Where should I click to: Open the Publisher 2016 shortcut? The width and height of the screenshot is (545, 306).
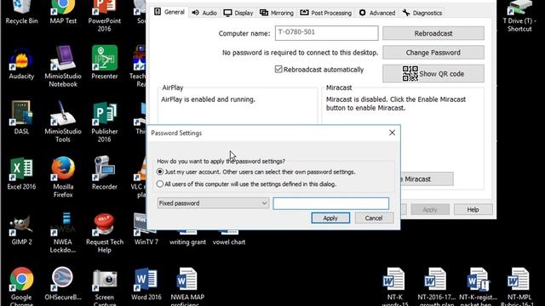104,122
